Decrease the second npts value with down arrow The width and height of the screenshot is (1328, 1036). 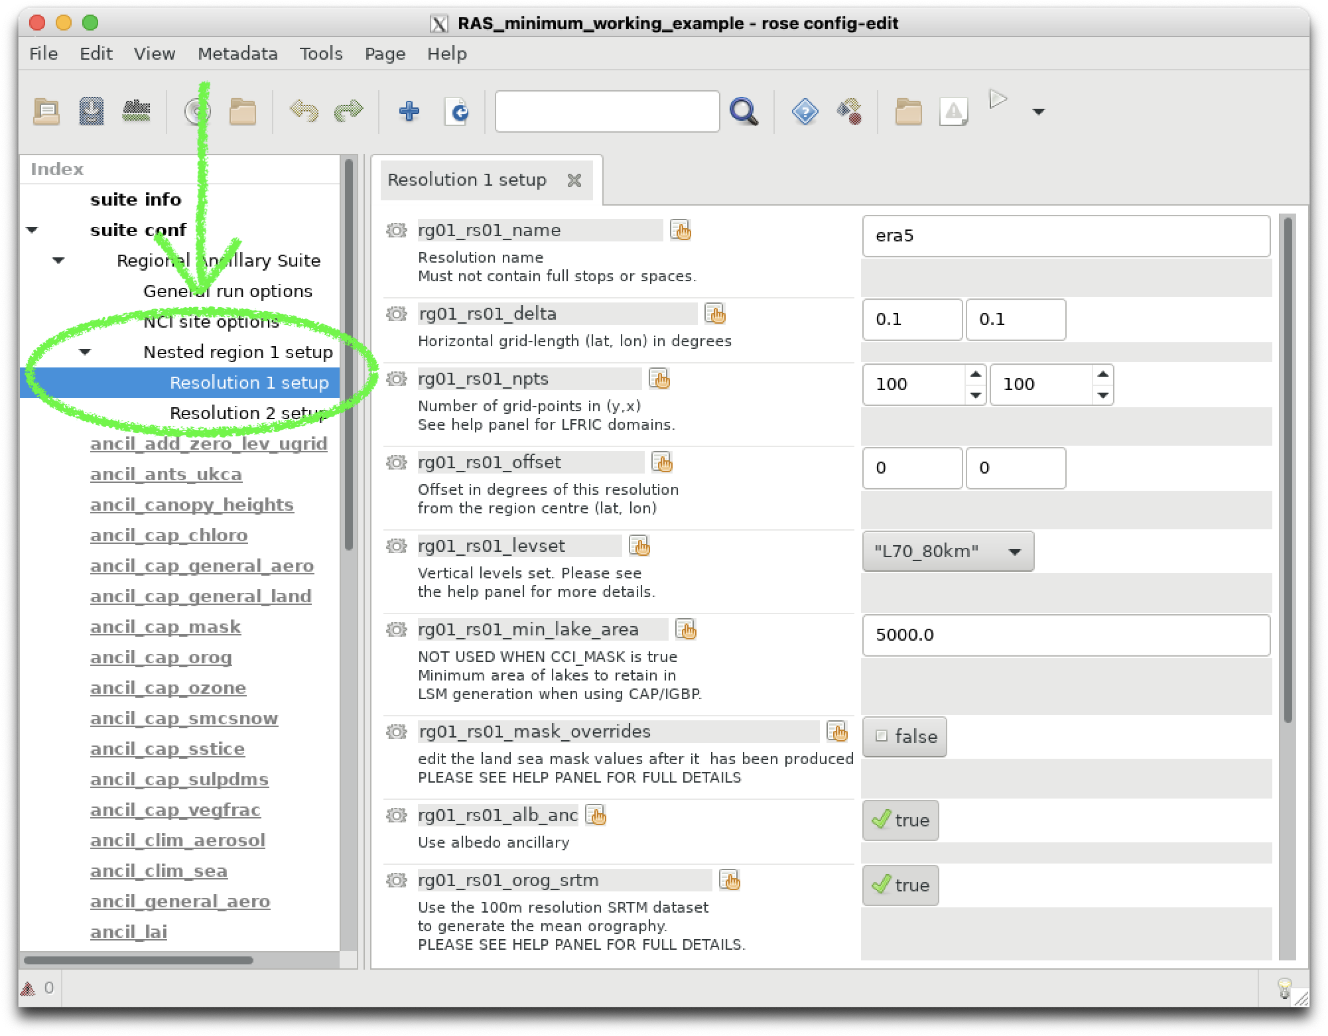click(1102, 395)
